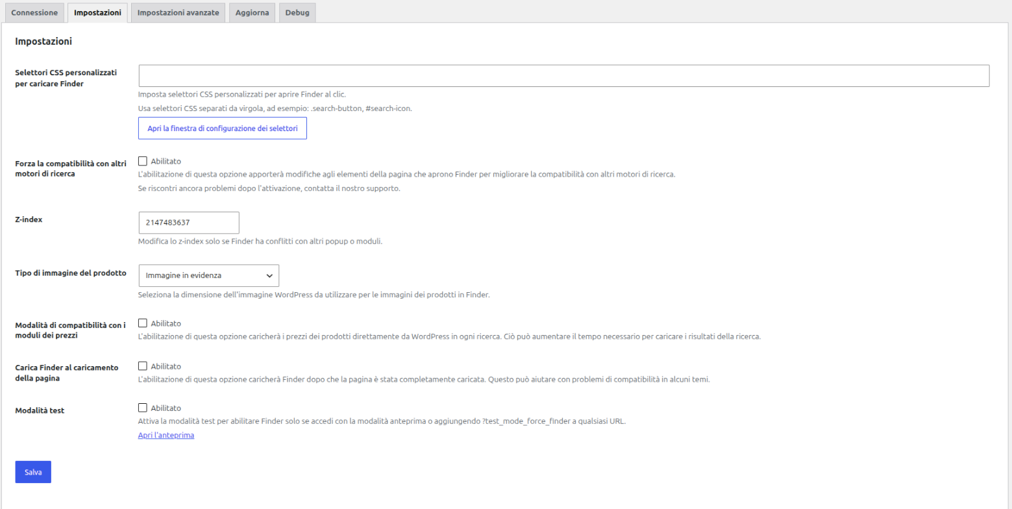The height and width of the screenshot is (509, 1012).
Task: Click the Z-index input field
Action: (189, 223)
